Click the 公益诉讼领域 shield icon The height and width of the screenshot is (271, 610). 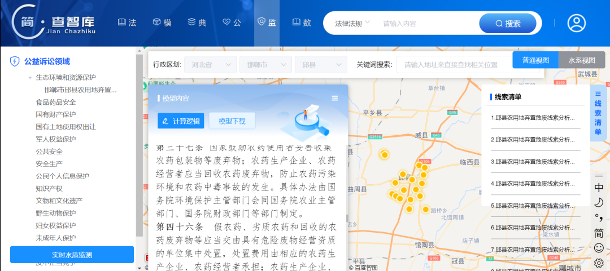(15, 61)
